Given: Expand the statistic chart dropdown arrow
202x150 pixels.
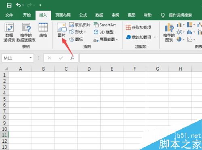Looking at the screenshot, I should 194,32.
